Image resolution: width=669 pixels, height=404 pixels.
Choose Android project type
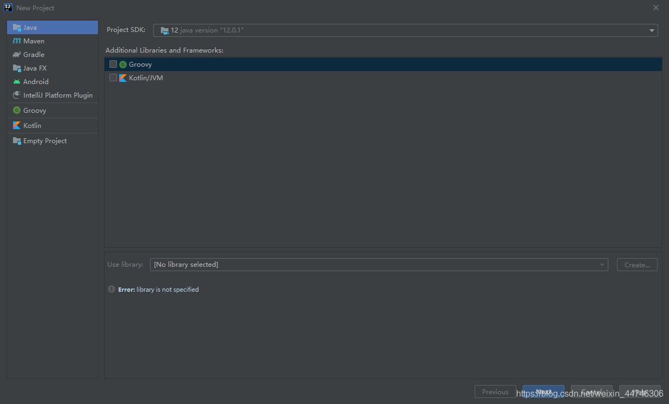(x=53, y=81)
